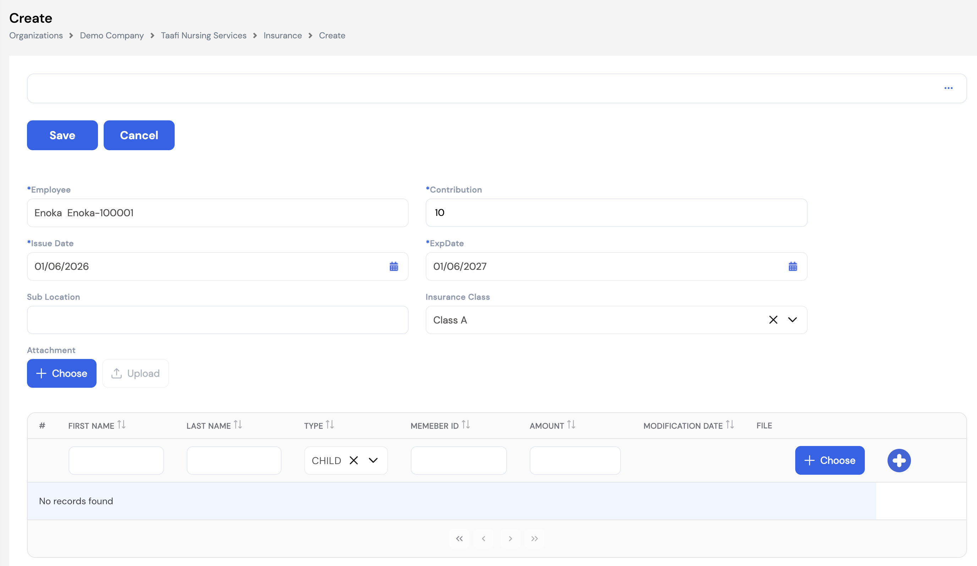Viewport: 977px width, 566px height.
Task: Clear the Insurance Class selection X
Action: 773,320
